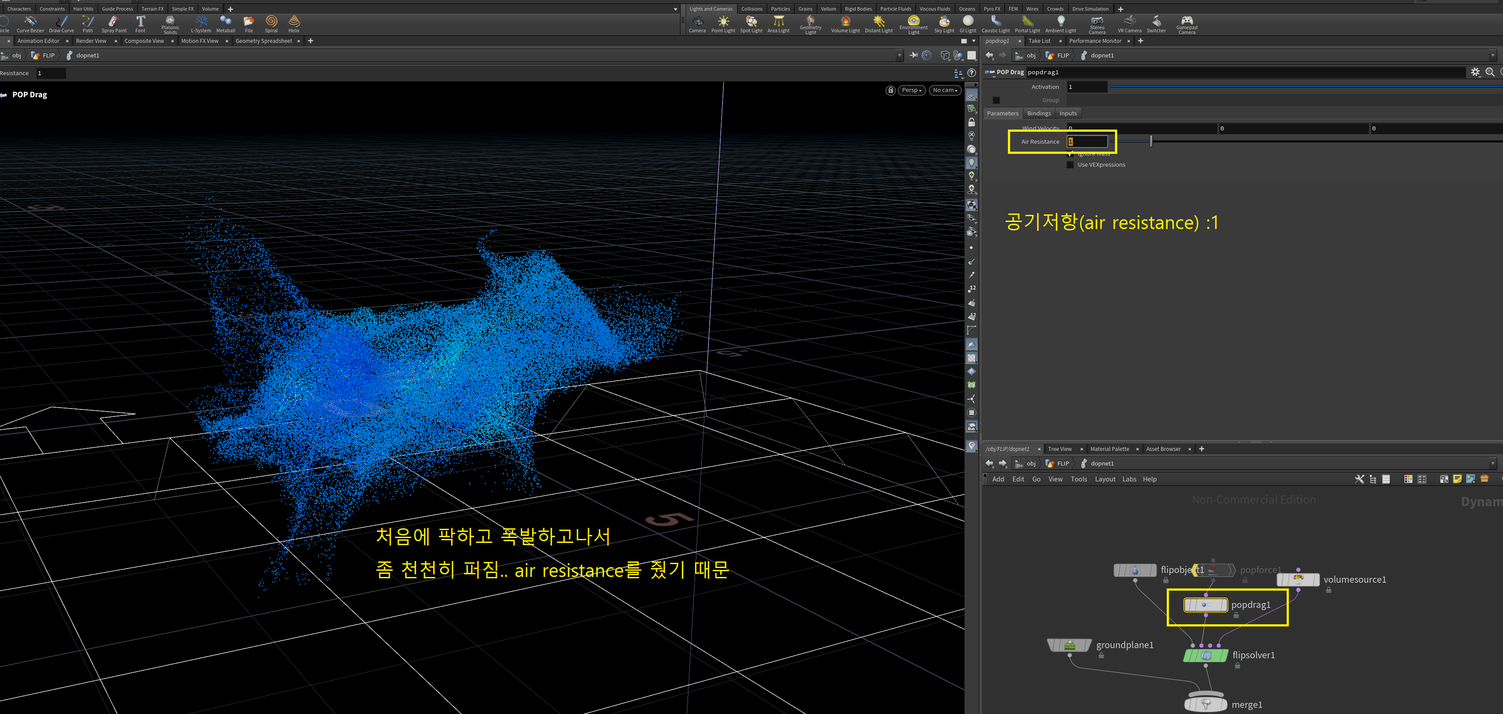Click the Air Resistance slider handle
Screen dimensions: 1503x714
[1150, 141]
